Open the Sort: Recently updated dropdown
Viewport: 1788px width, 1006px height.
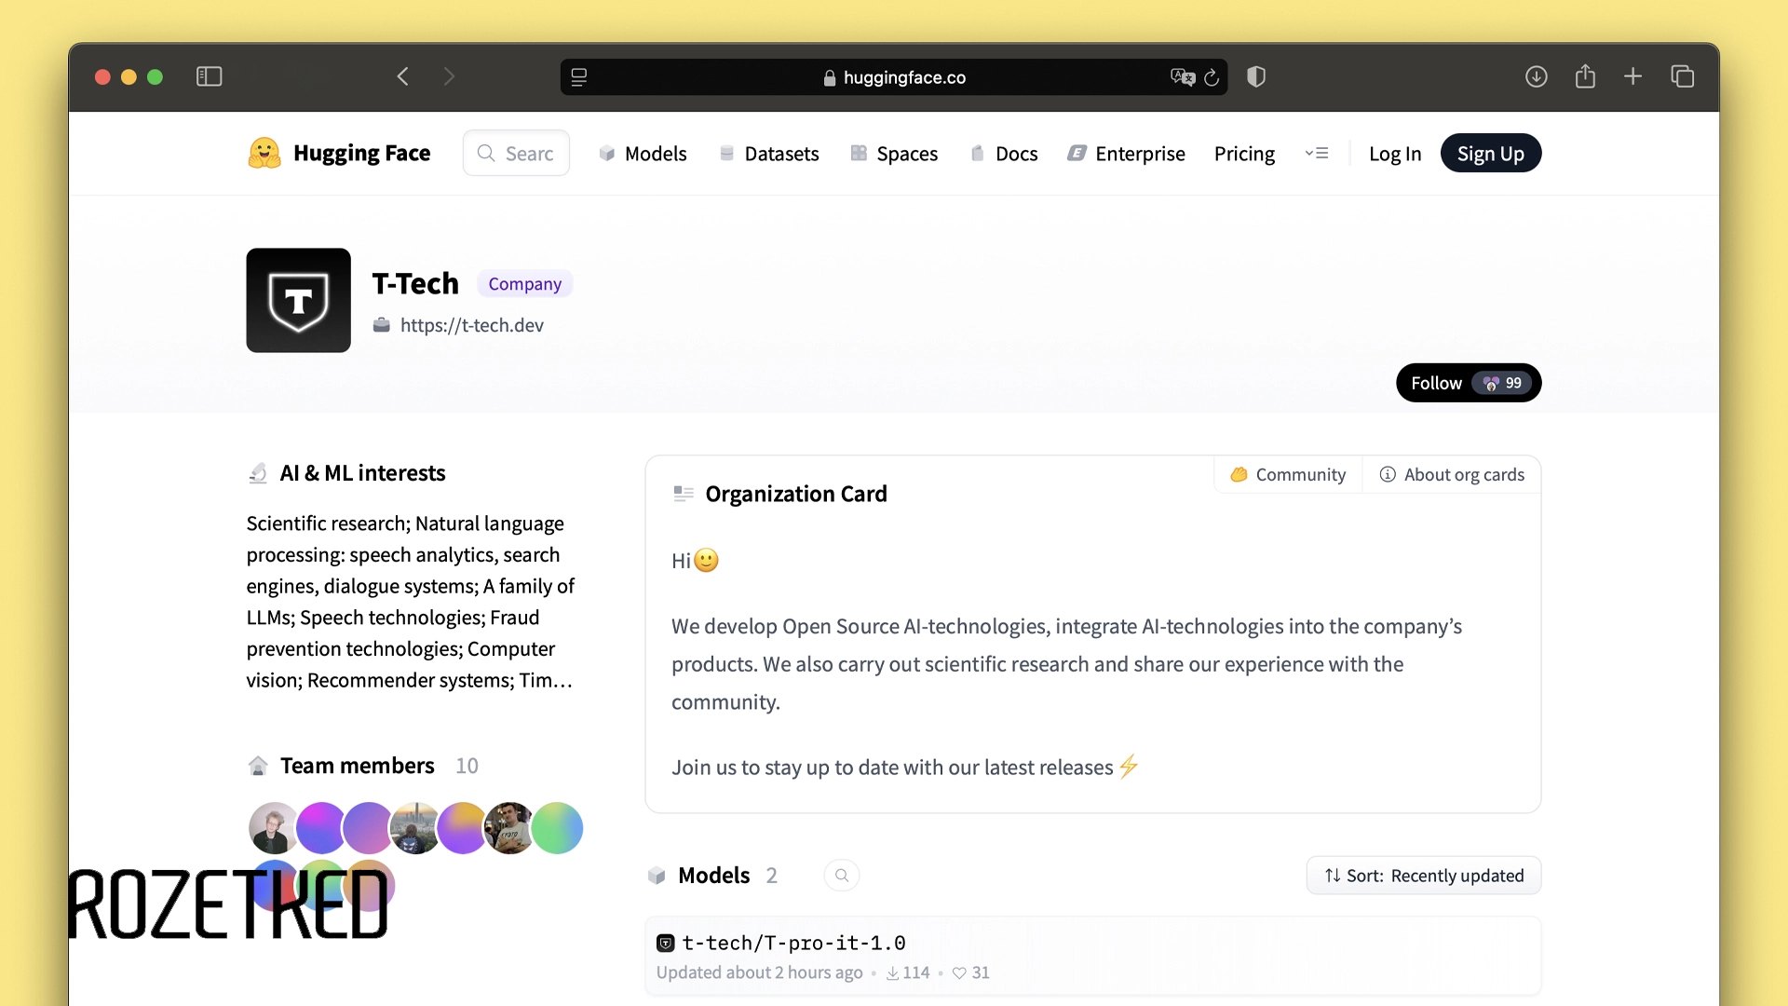coord(1424,876)
